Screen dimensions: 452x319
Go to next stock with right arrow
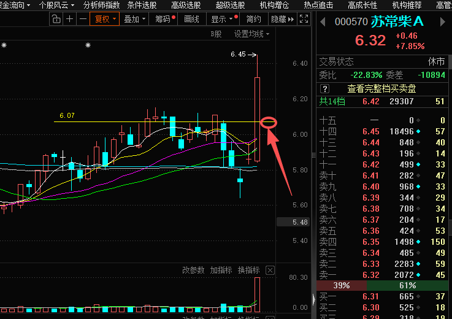point(442,22)
